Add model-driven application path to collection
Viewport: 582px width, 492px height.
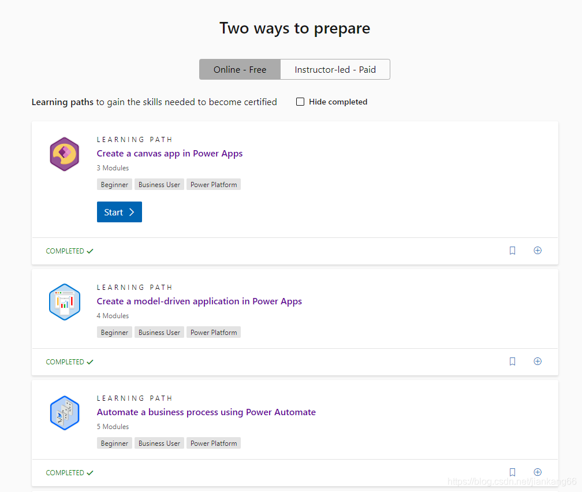[x=538, y=361]
